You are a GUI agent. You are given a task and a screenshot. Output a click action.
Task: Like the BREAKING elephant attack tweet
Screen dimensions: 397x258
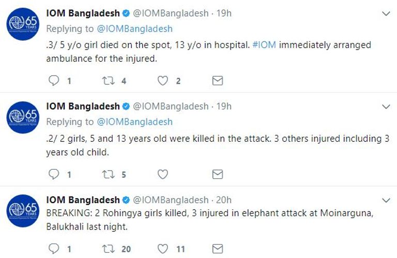point(163,249)
